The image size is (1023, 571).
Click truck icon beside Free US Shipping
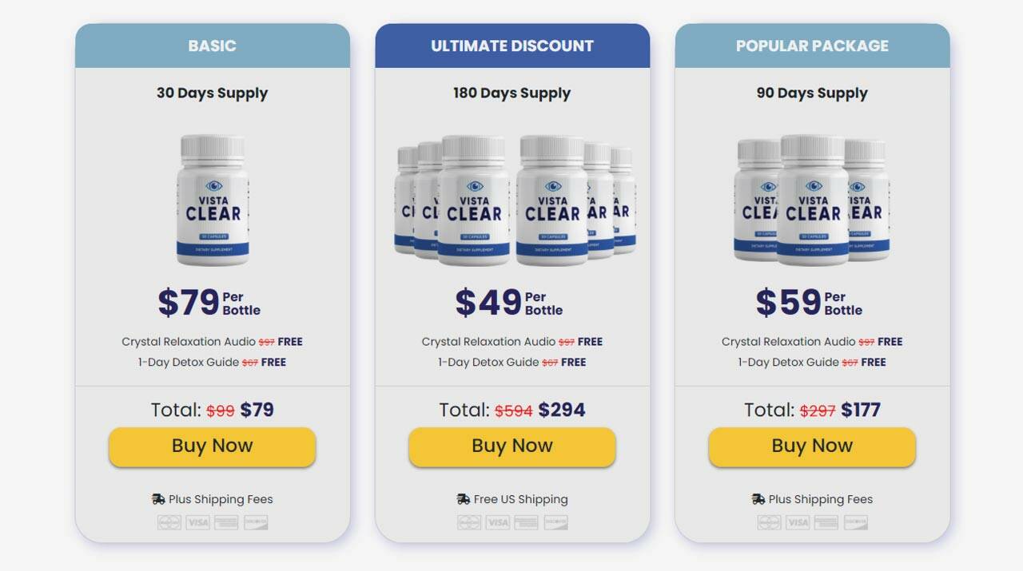click(x=464, y=499)
